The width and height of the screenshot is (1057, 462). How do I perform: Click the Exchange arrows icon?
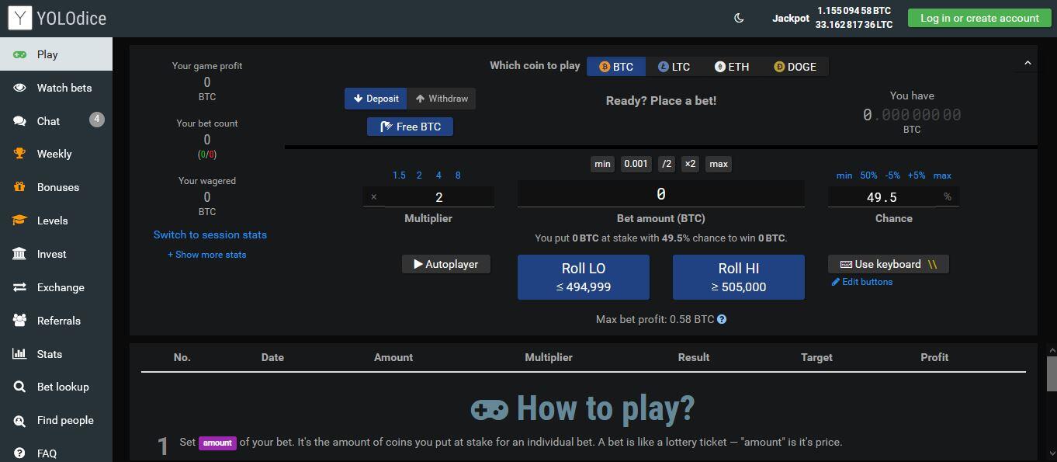[x=19, y=287]
